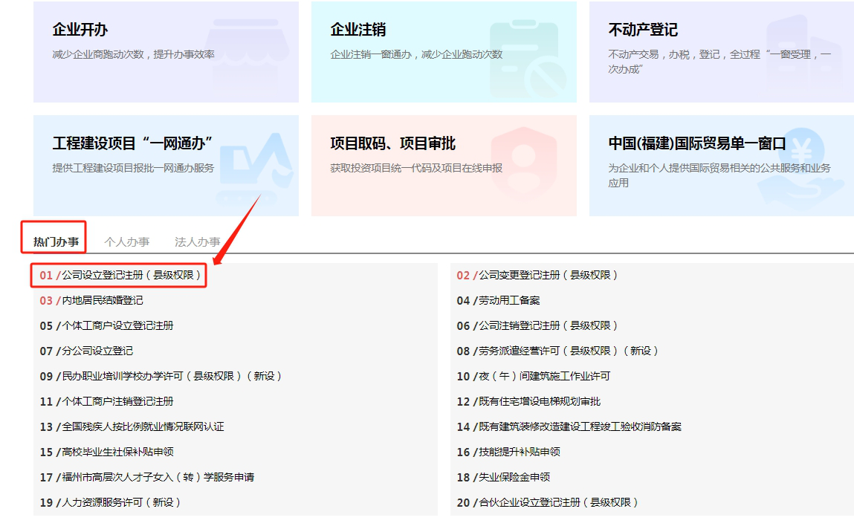Open the 项目取码、项目审批 card

[x=444, y=166]
